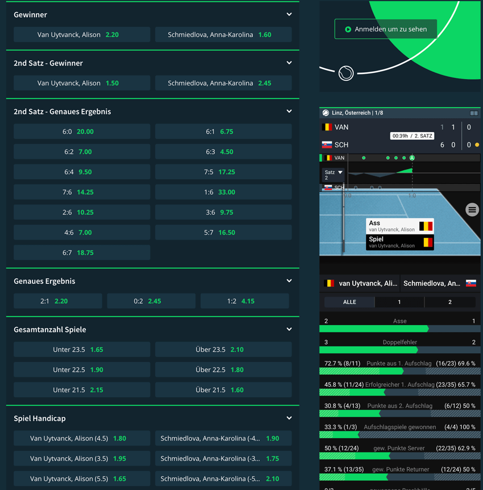Viewport: 483px width, 490px height.
Task: Select 6:2 set score odds
Action: pos(82,152)
